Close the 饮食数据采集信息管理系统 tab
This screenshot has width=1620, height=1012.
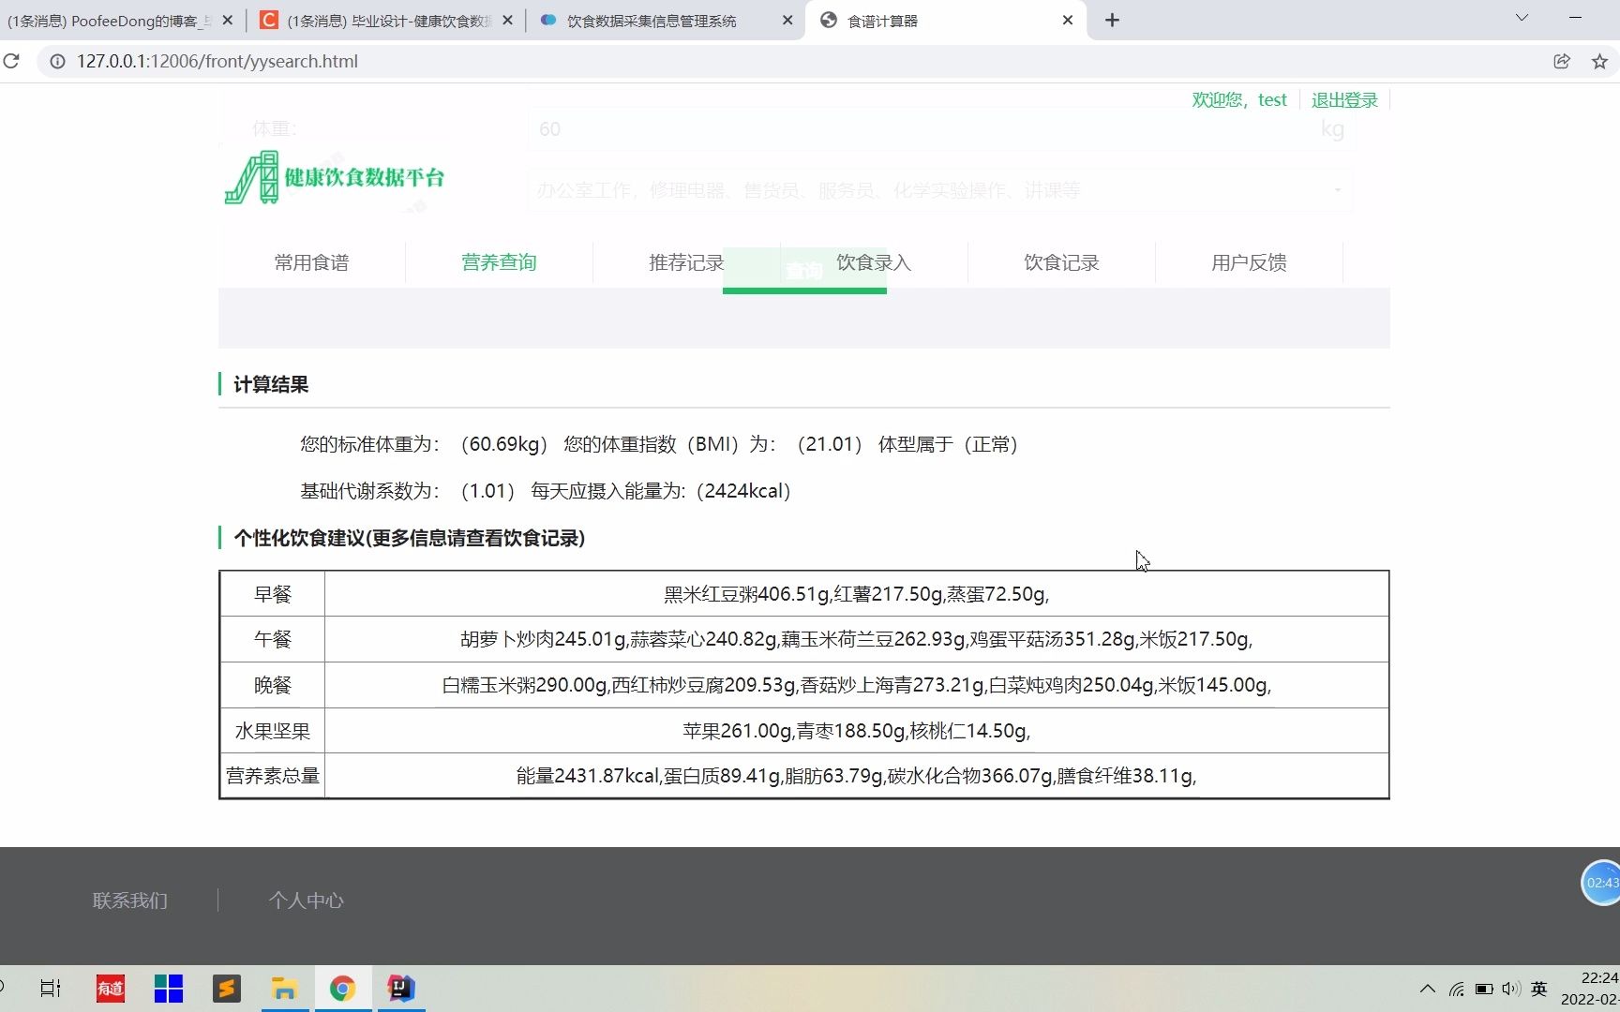click(x=787, y=20)
